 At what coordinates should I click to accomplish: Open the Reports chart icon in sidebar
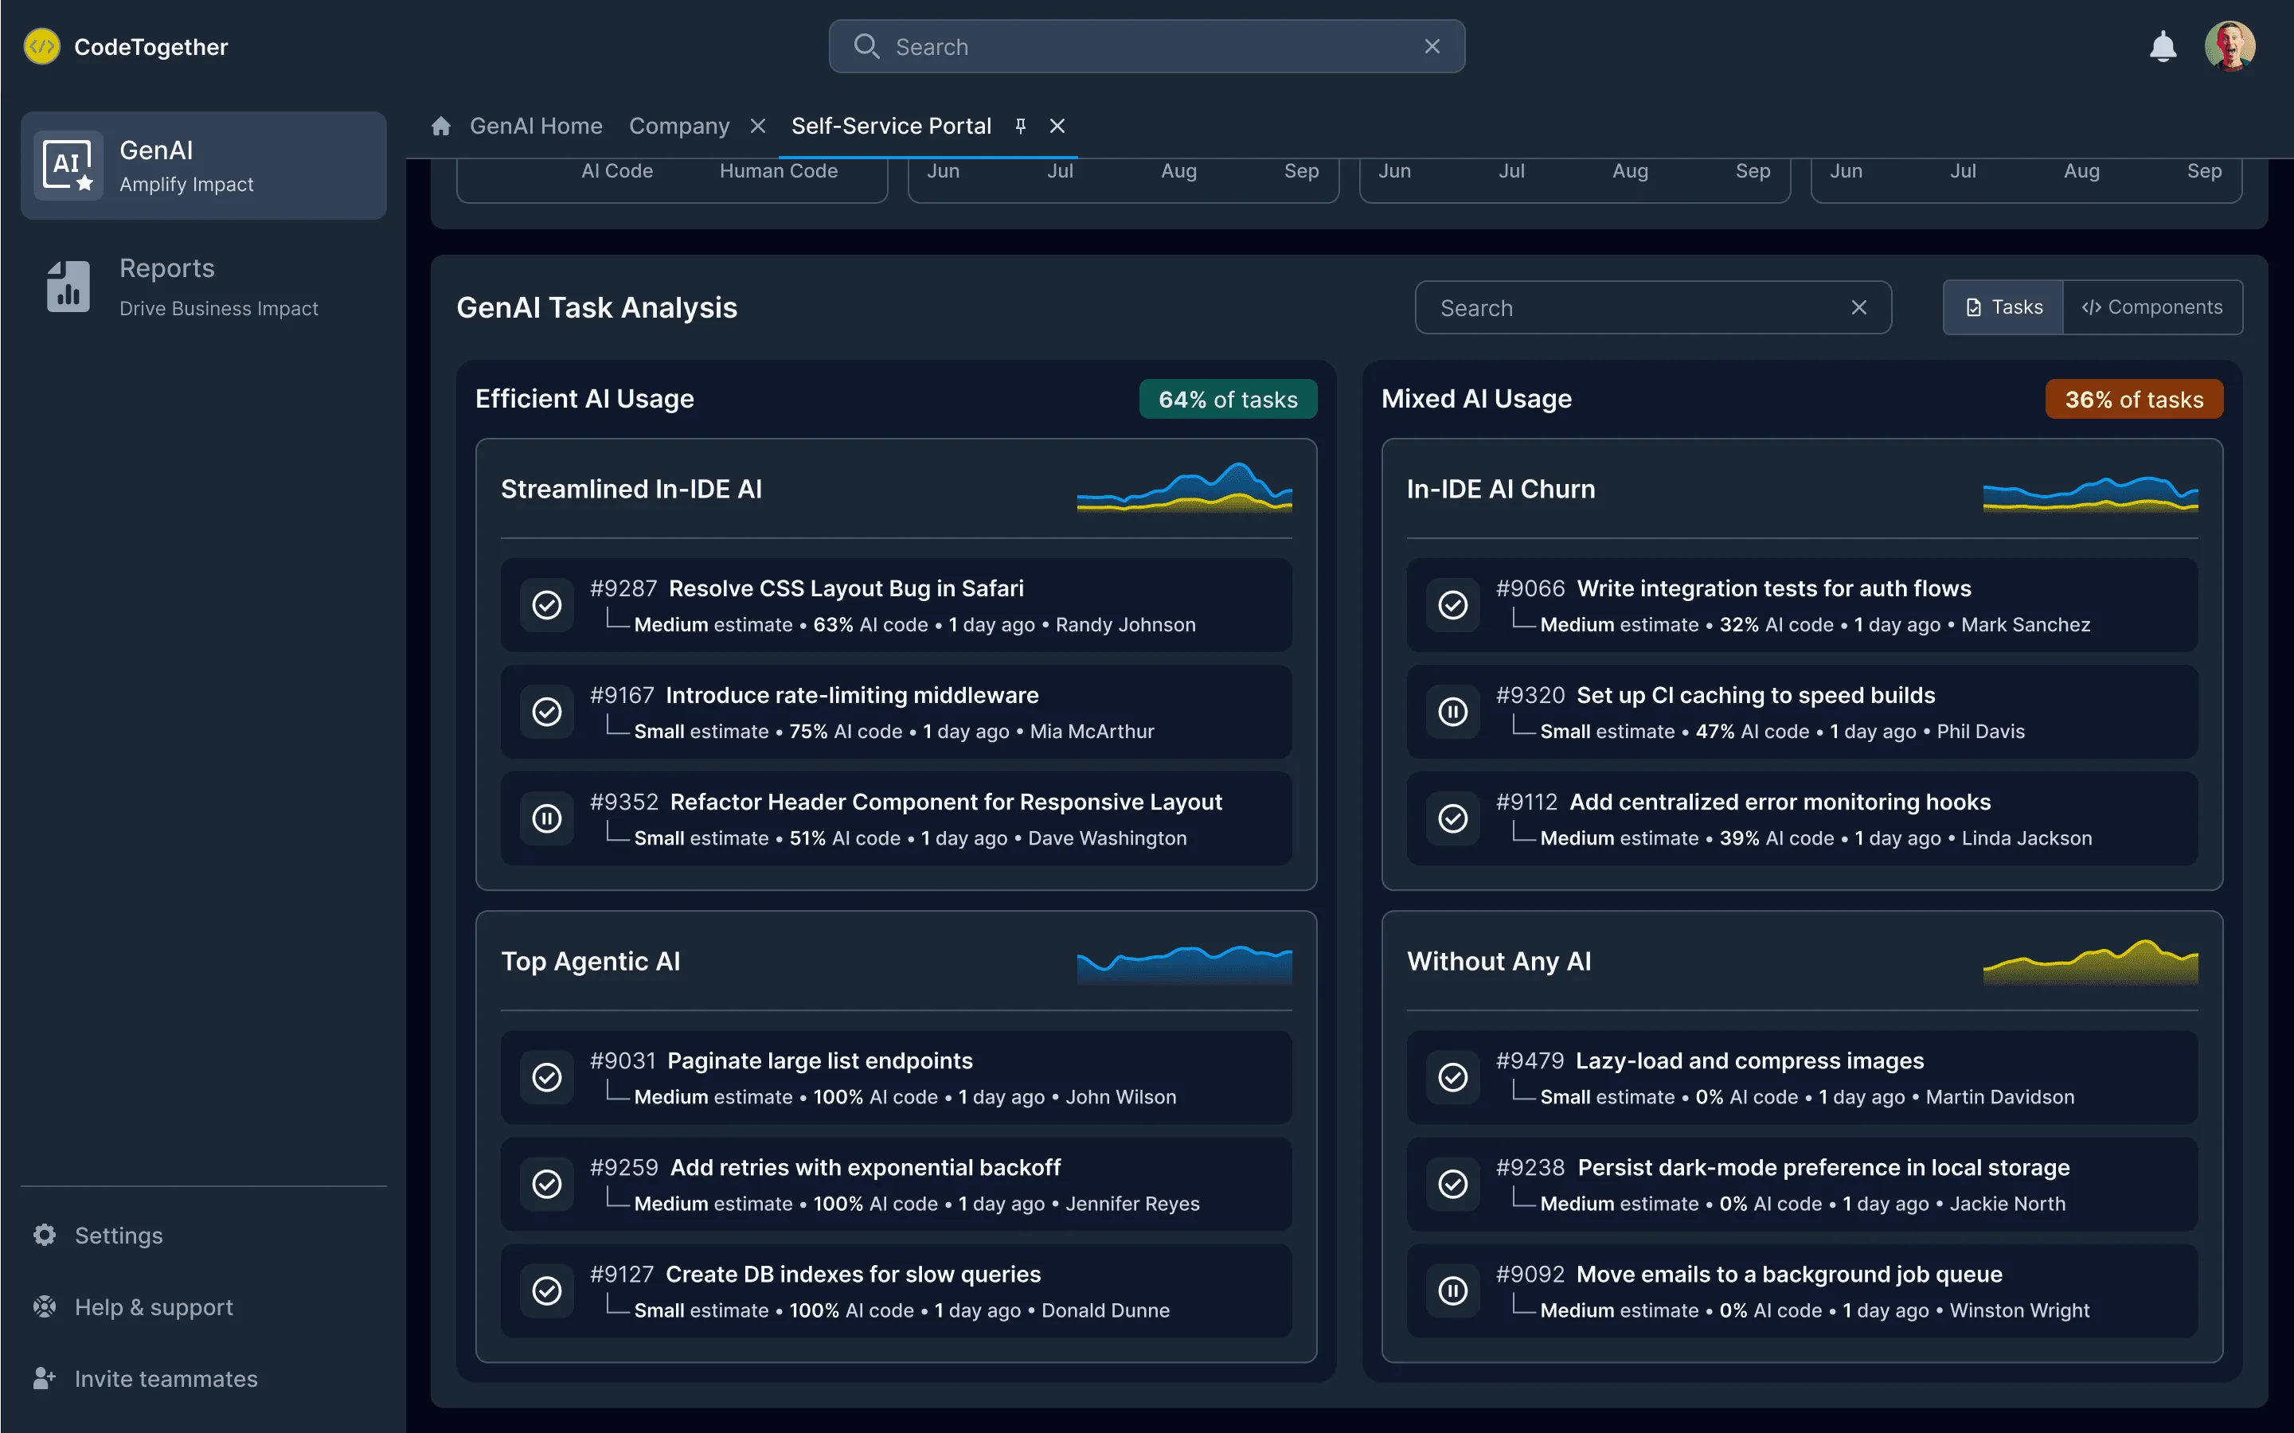coord(68,287)
